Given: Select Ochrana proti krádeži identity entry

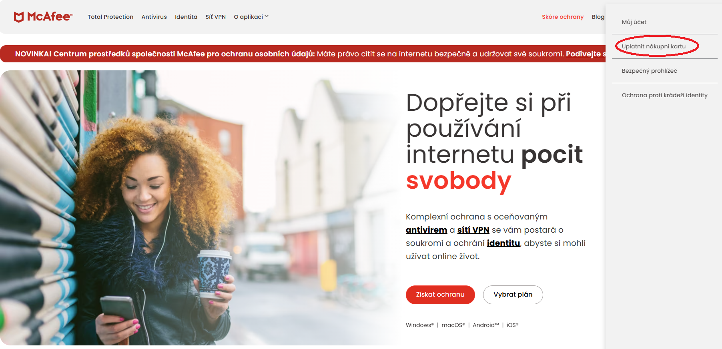Looking at the screenshot, I should coord(664,95).
